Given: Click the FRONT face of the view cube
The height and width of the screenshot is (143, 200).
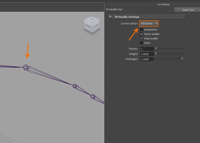Looking at the screenshot, I should pyautogui.click(x=88, y=26).
